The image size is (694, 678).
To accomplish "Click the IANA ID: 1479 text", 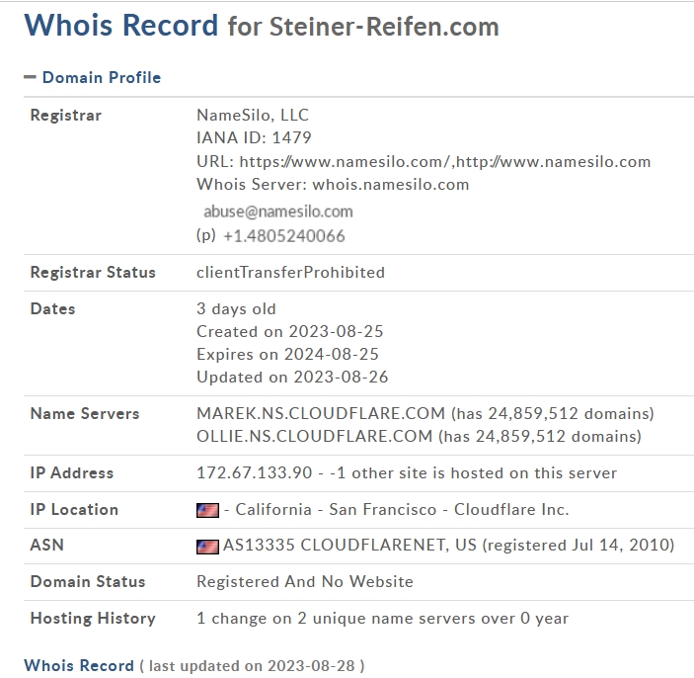I will click(x=254, y=137).
